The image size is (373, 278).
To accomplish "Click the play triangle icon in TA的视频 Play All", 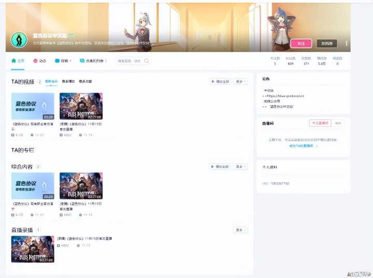I will [213, 82].
